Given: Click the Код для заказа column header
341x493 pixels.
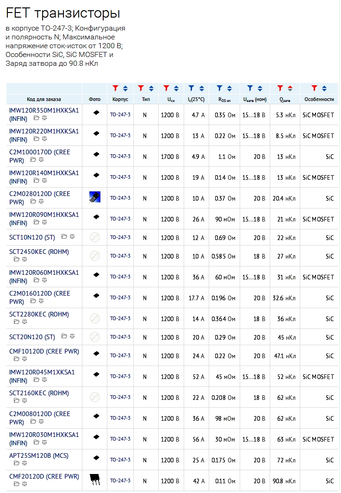Looking at the screenshot, I should pos(44,99).
